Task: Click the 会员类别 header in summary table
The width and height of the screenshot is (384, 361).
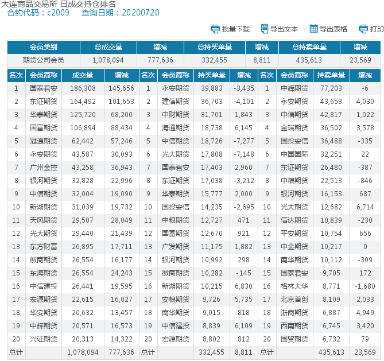Action: [x=43, y=47]
